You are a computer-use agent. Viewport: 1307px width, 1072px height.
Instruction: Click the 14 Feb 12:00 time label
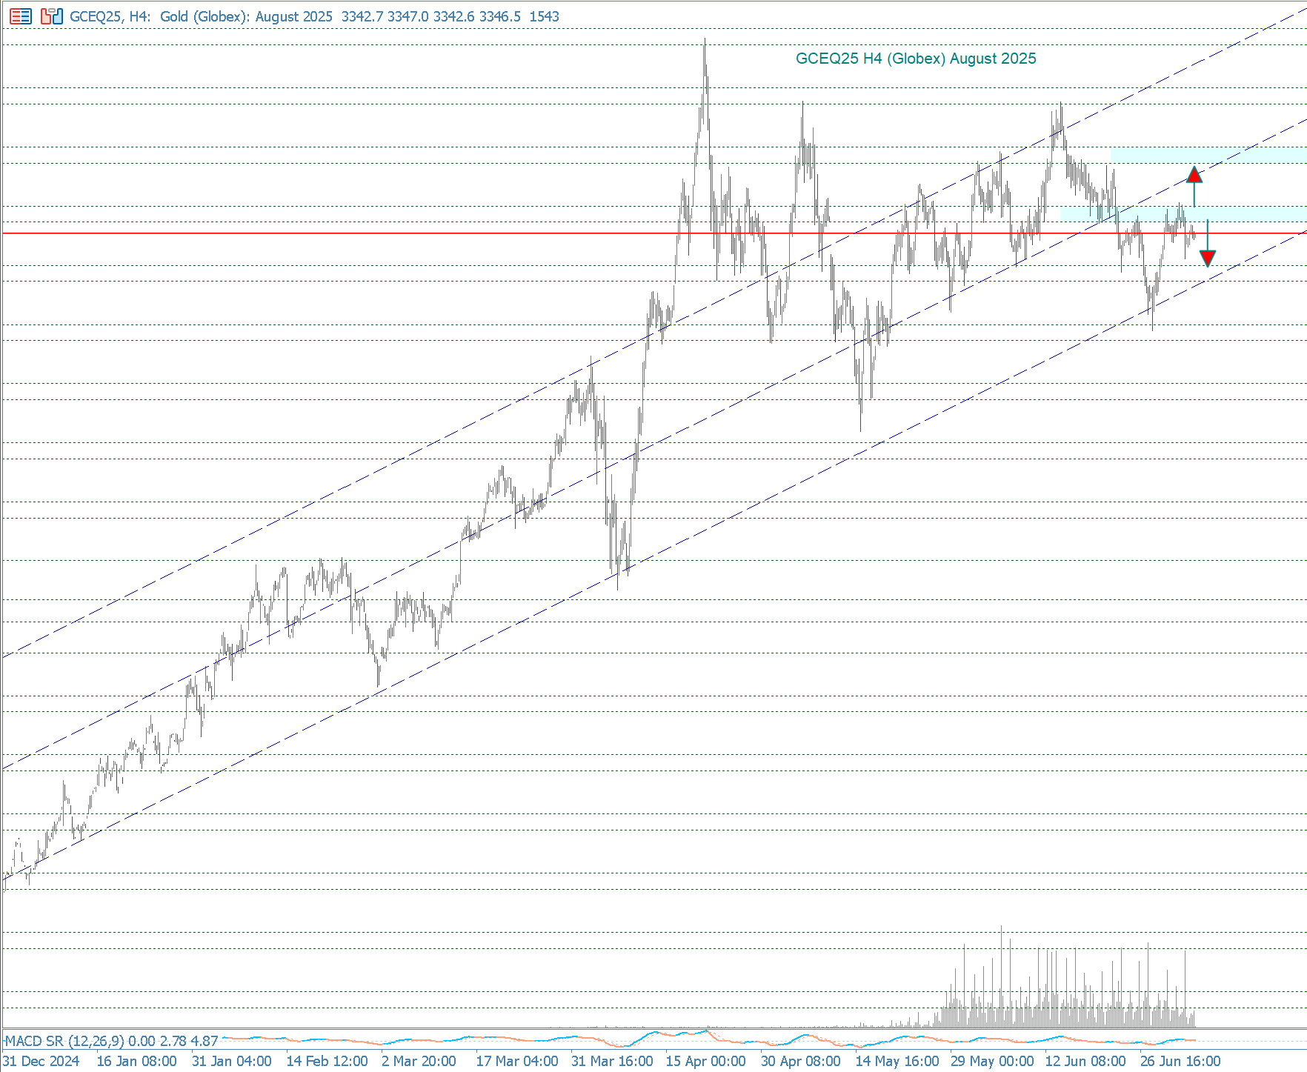[327, 1061]
